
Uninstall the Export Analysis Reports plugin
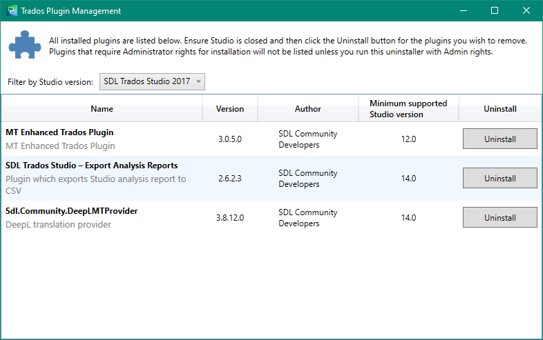[x=499, y=178]
